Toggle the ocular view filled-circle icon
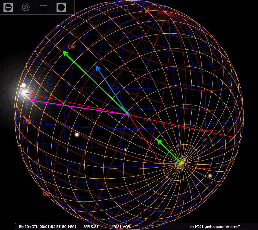Screen dimensions: 258x230 61,7
